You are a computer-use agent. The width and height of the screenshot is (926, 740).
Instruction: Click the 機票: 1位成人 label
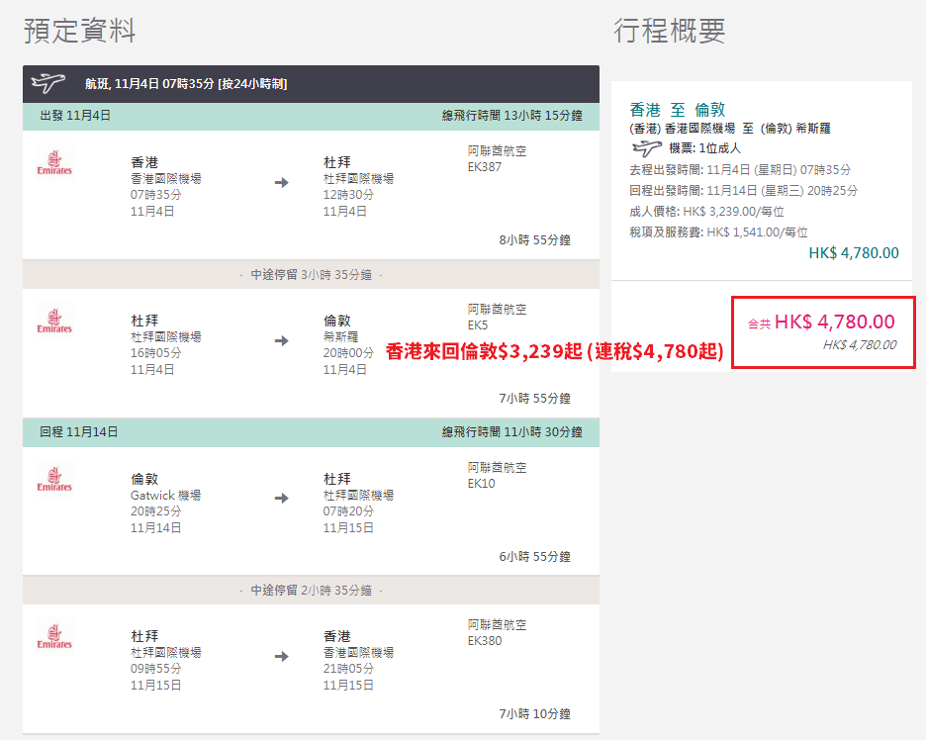[x=704, y=148]
